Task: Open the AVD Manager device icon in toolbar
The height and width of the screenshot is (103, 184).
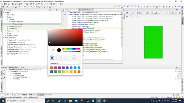Action: tap(172, 7)
